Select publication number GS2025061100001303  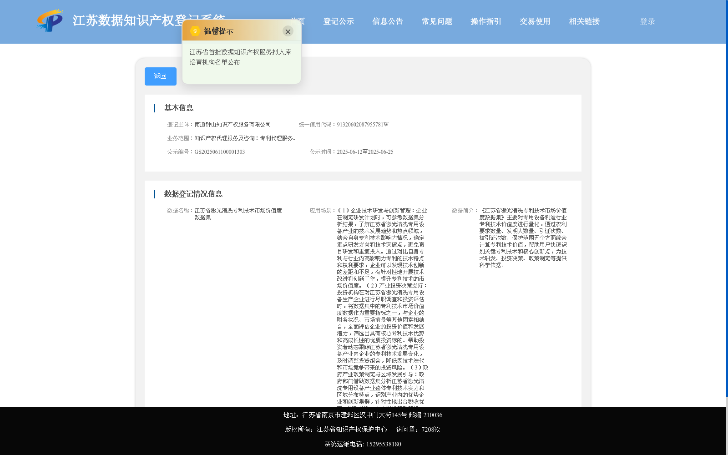(220, 152)
